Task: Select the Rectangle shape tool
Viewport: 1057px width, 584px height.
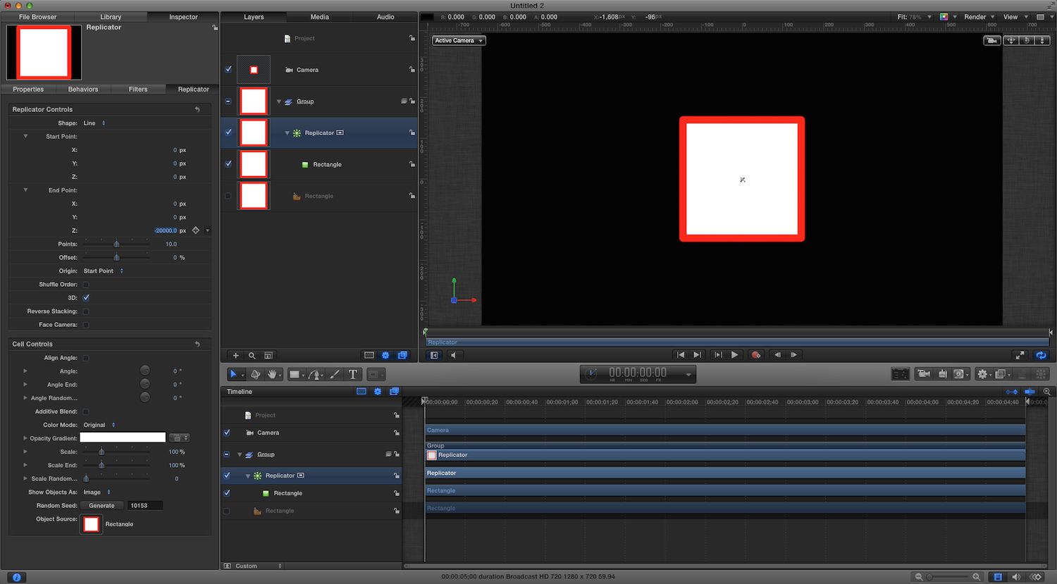Action: pos(295,374)
